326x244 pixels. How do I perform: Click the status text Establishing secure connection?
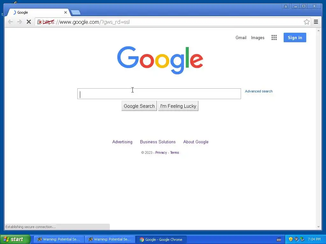pyautogui.click(x=31, y=227)
